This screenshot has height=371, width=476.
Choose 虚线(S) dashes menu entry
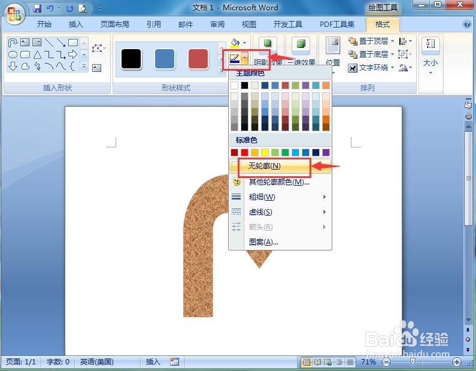[x=280, y=212]
